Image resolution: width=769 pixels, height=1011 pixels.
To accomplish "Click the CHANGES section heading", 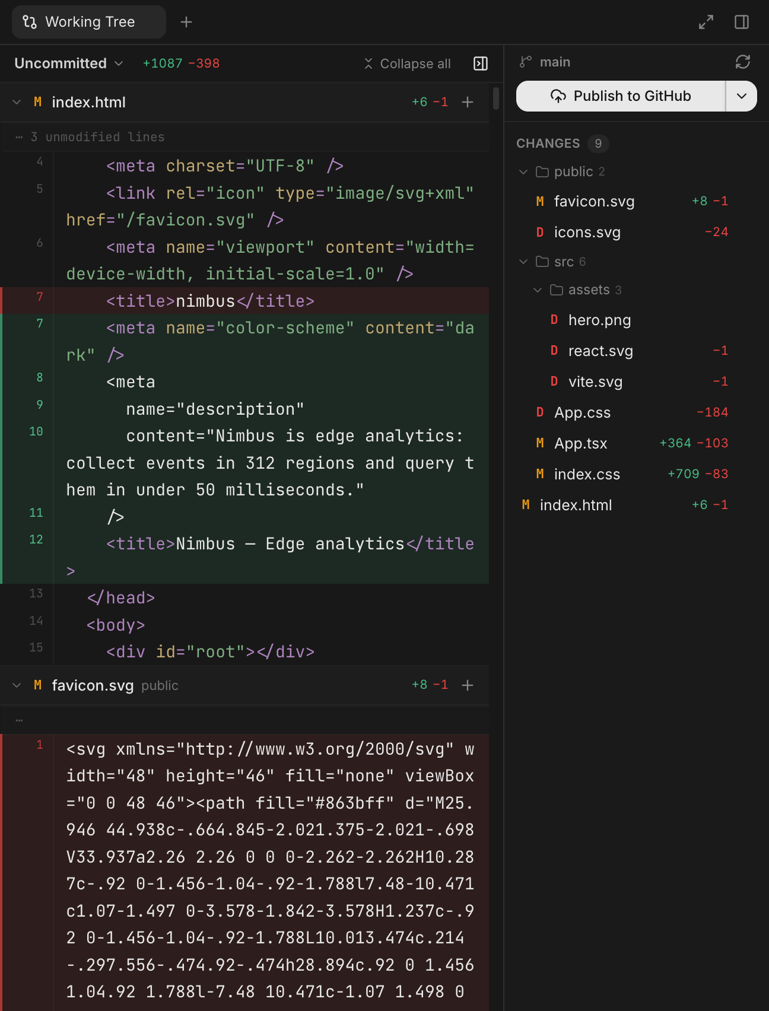I will (548, 144).
